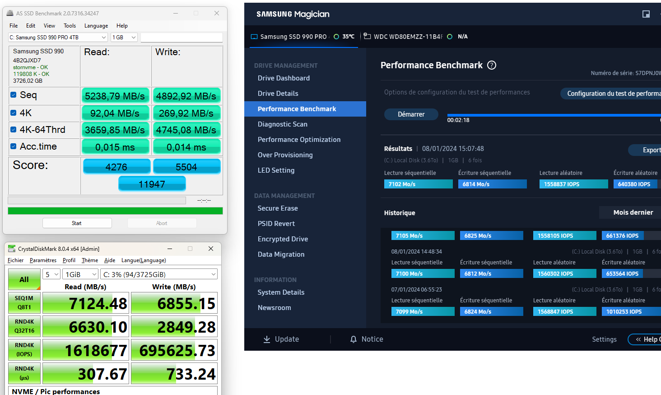Click the Samsung 990 PRO health status circle
The height and width of the screenshot is (395, 661).
pyautogui.click(x=336, y=37)
